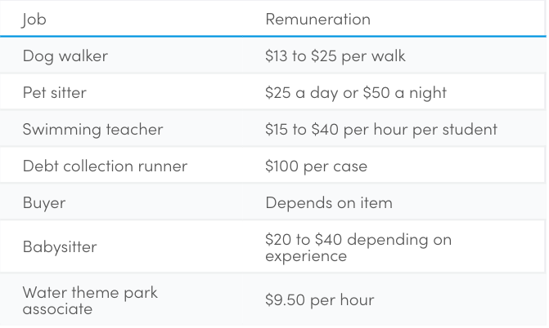Click the Remuneration column header
Viewport: 549px width, 328px height.
318,20
